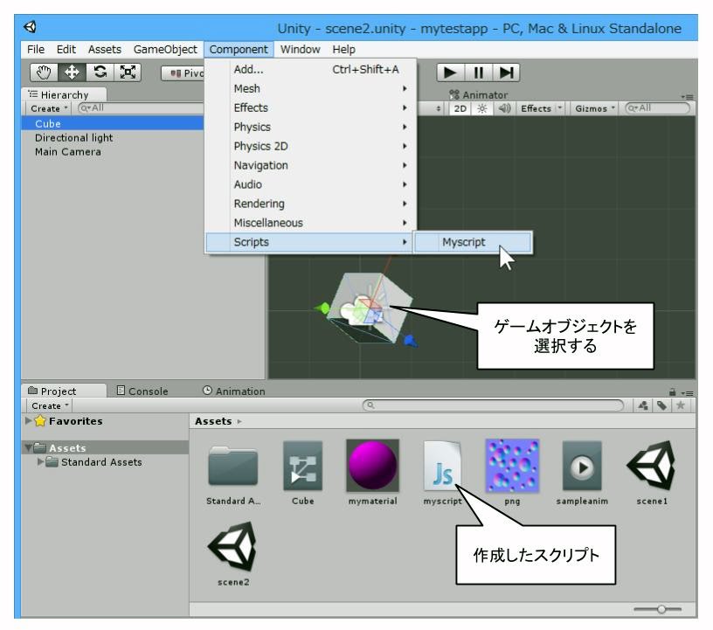713x630 pixels.
Task: Expand the Physics submenu
Action: pos(310,127)
